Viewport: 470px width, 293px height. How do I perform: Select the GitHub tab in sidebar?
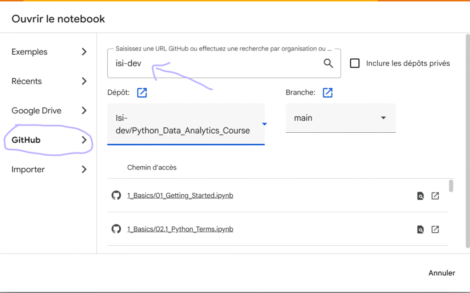[x=26, y=140]
